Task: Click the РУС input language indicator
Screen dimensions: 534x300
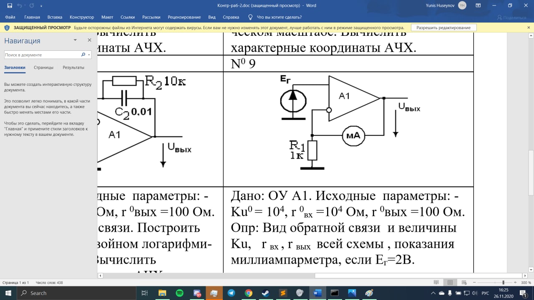Action: coord(485,293)
